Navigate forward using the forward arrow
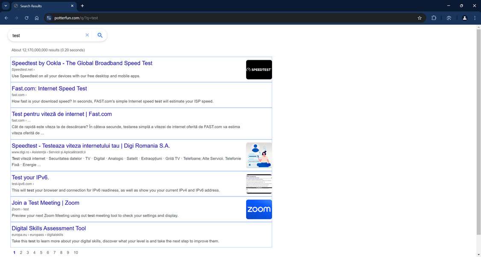 point(16,18)
